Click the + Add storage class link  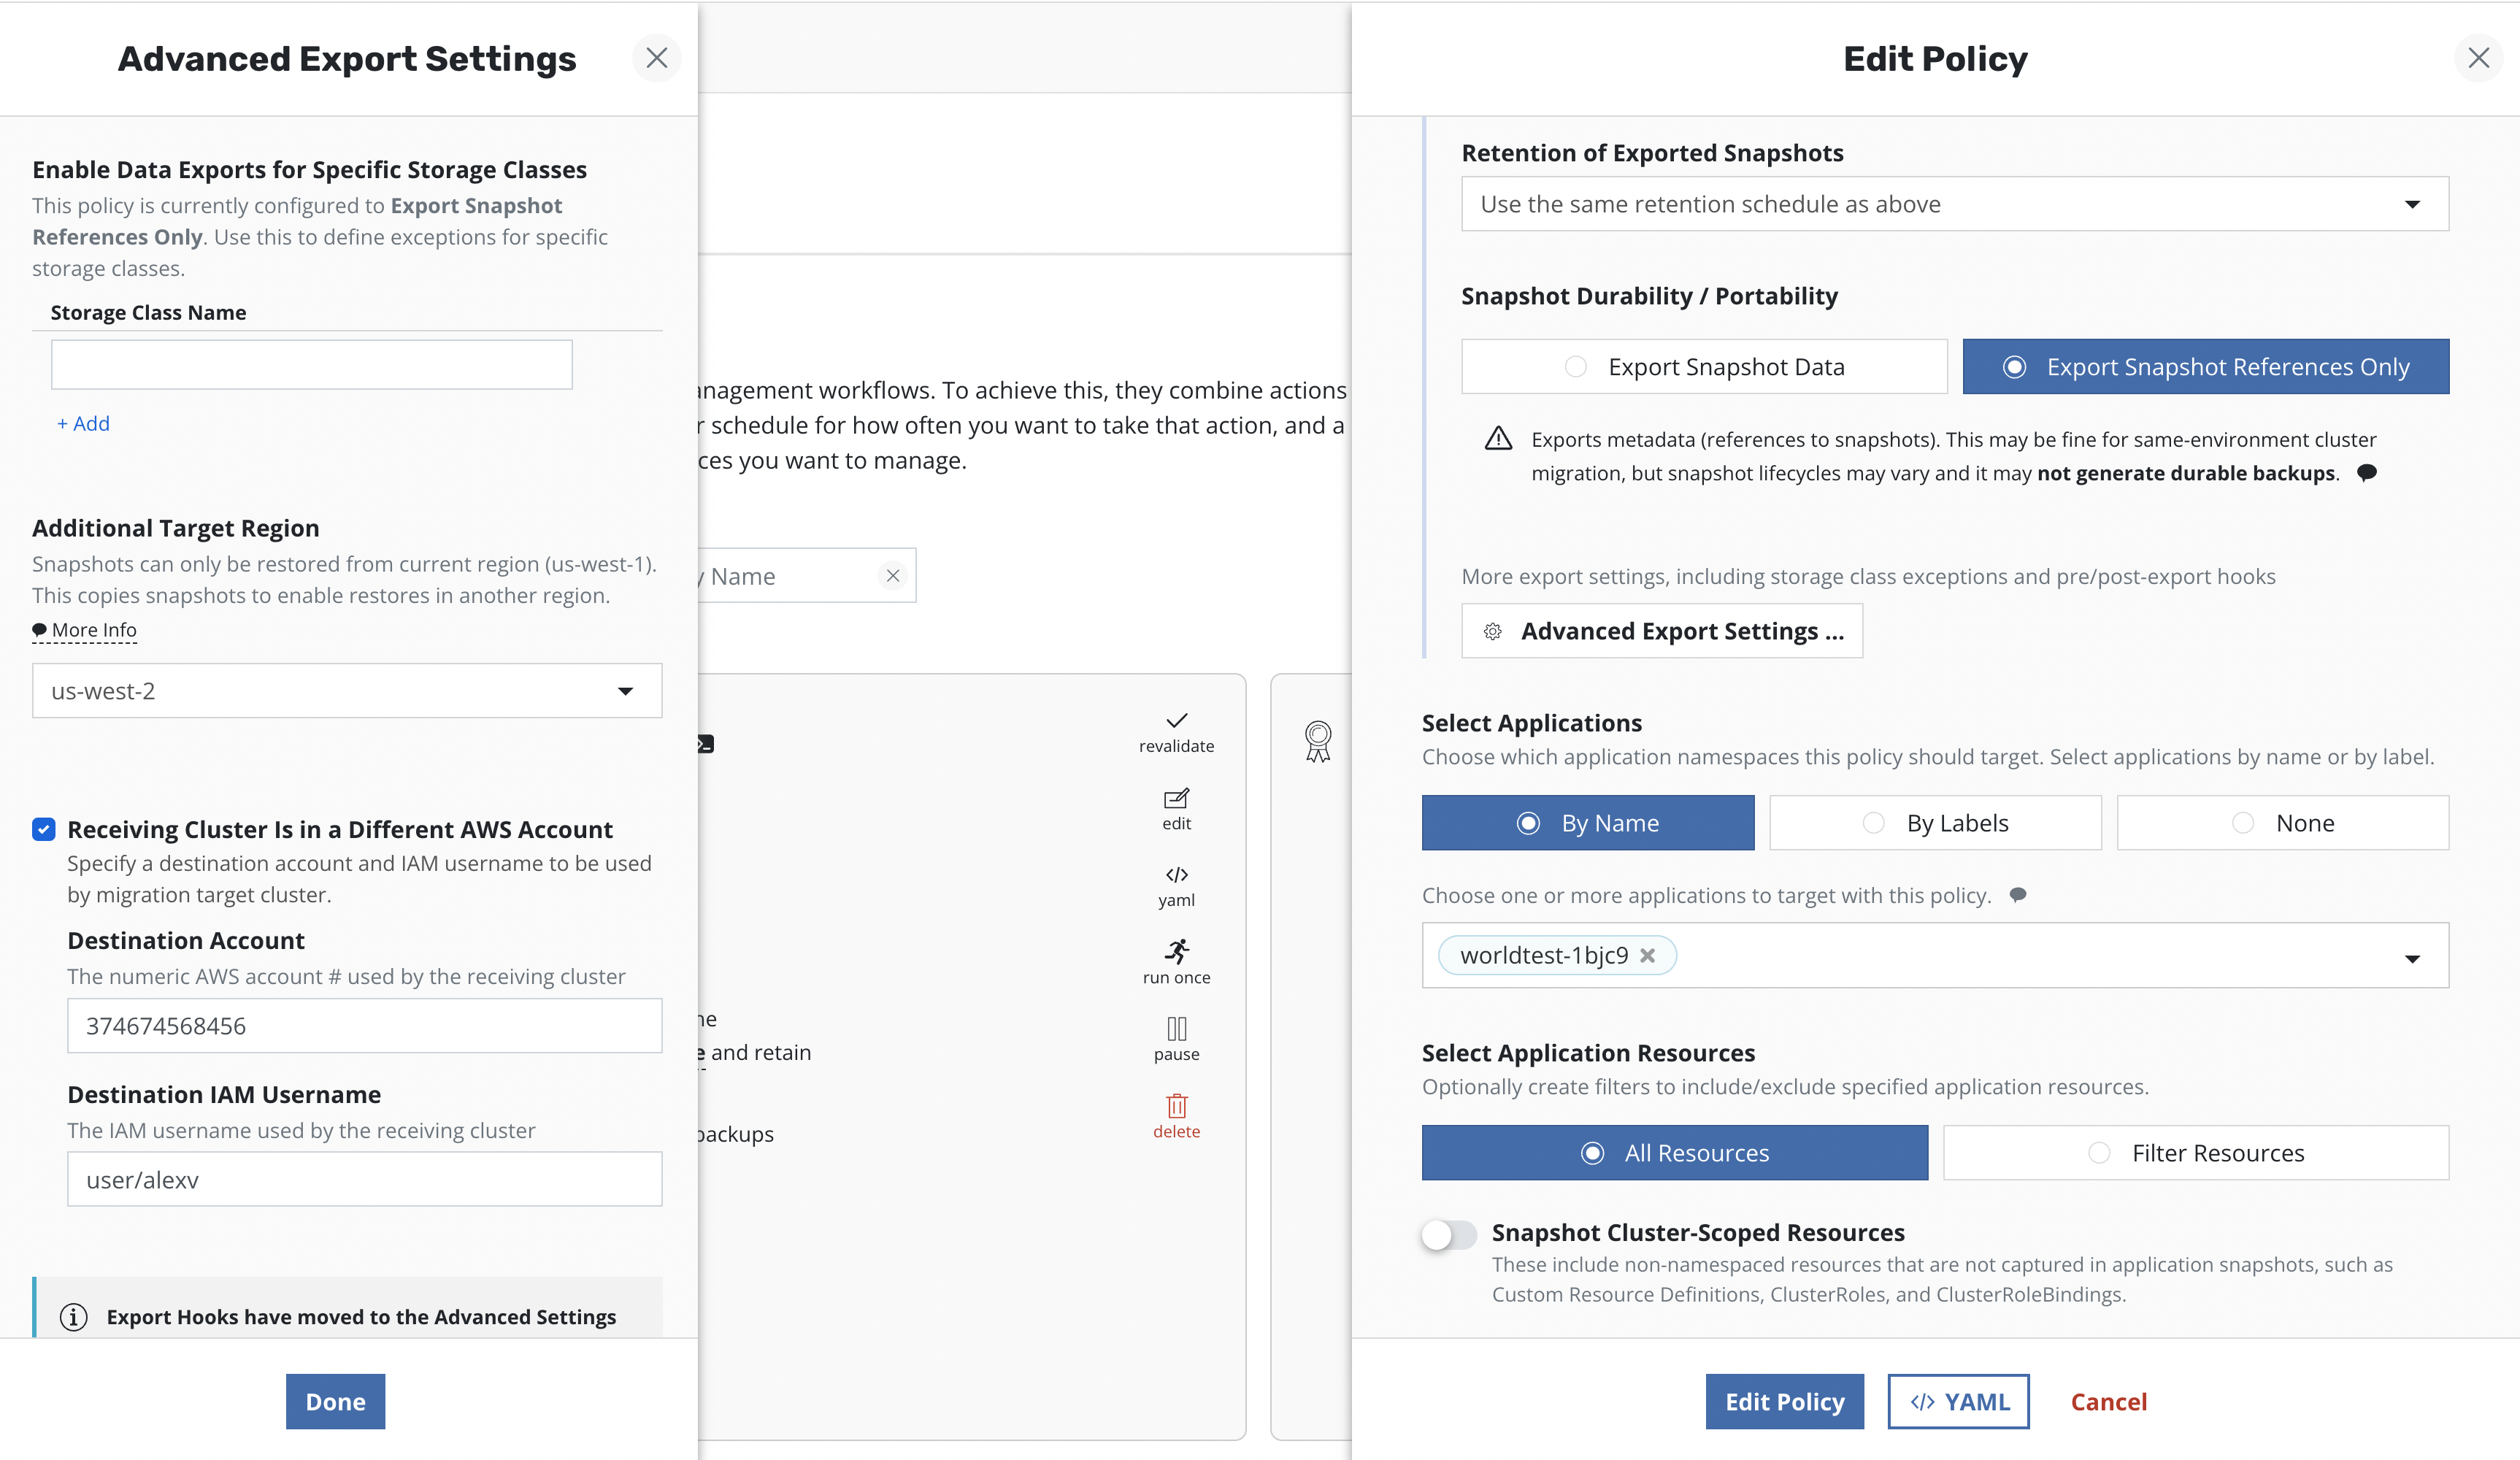coord(84,424)
